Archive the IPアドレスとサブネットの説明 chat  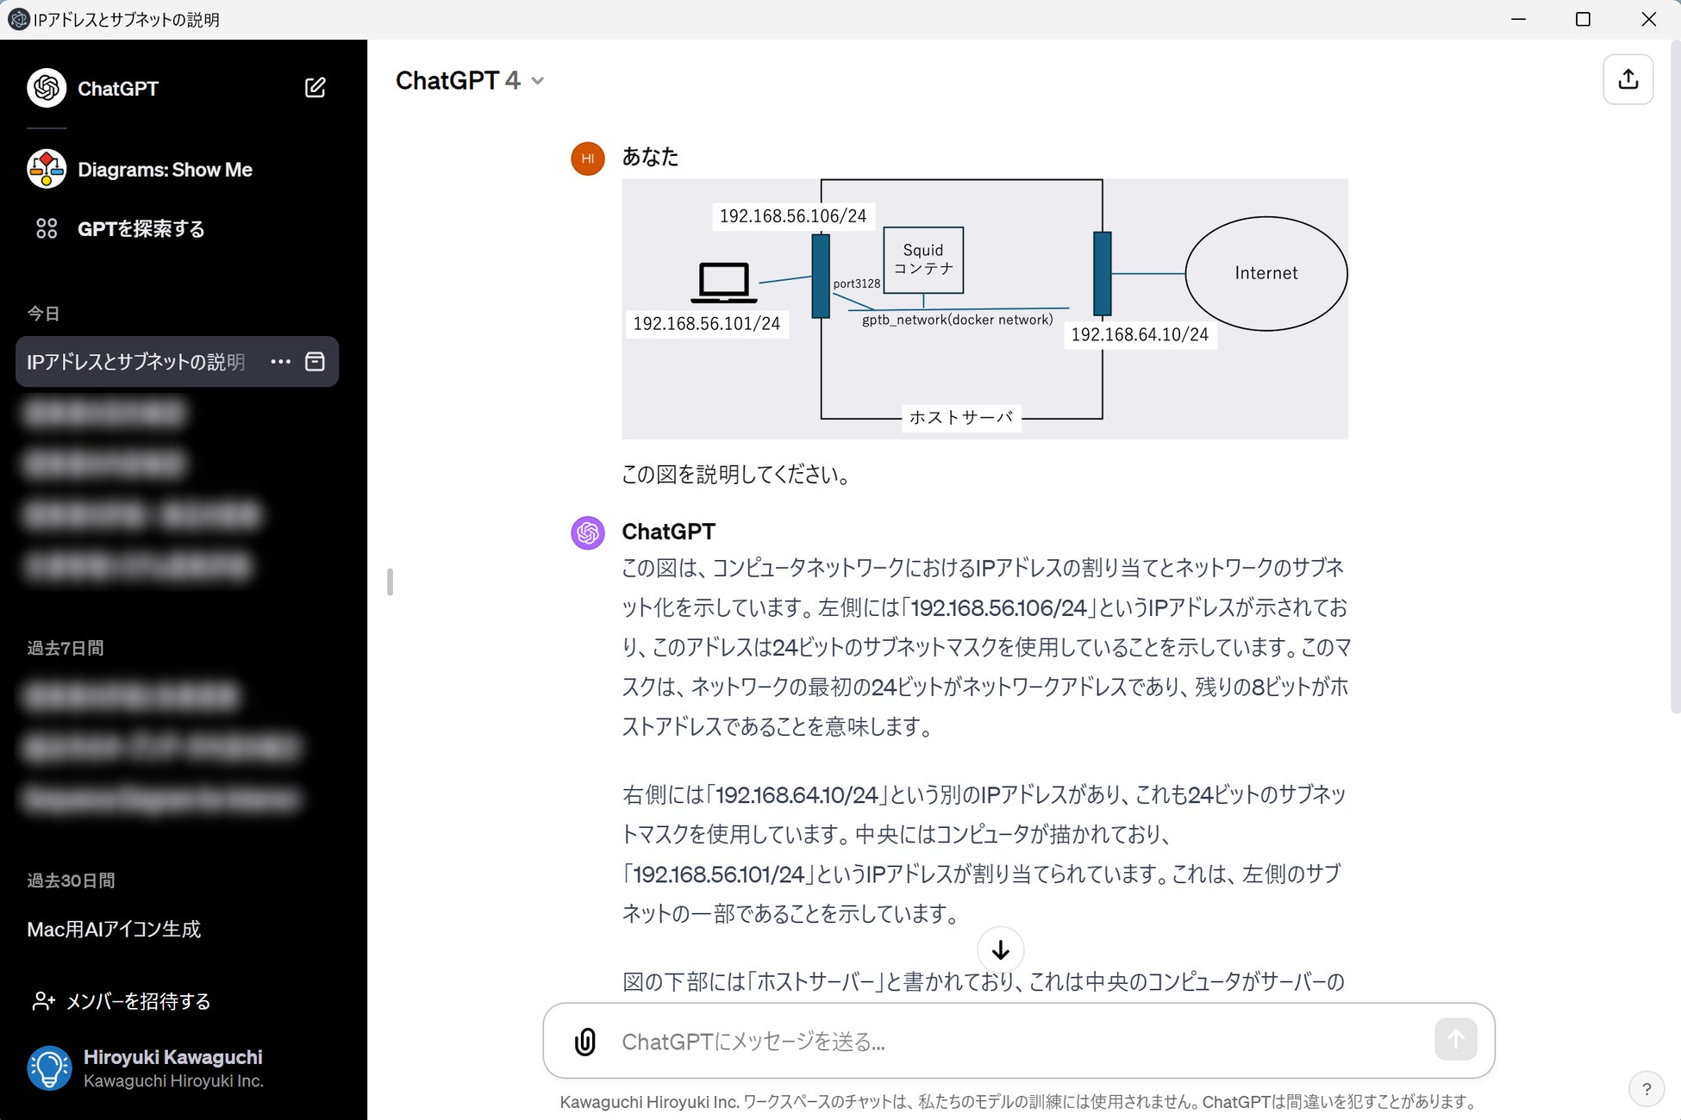click(x=316, y=362)
